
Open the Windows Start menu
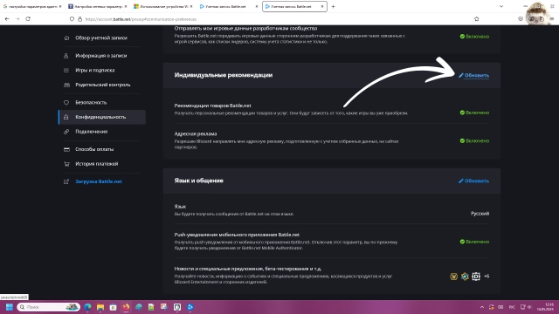click(x=10, y=307)
